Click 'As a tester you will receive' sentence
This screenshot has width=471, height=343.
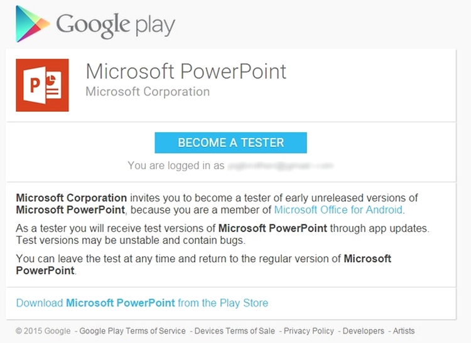[222, 228]
